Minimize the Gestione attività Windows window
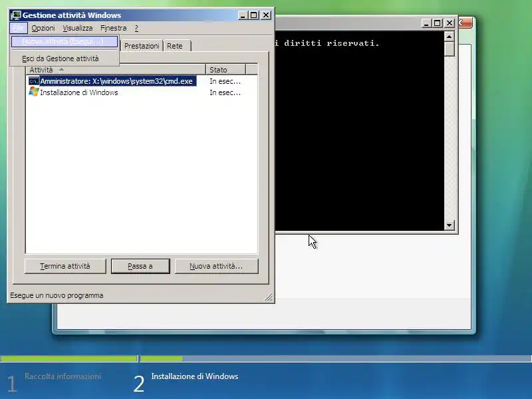Image resolution: width=532 pixels, height=399 pixels. [243, 15]
